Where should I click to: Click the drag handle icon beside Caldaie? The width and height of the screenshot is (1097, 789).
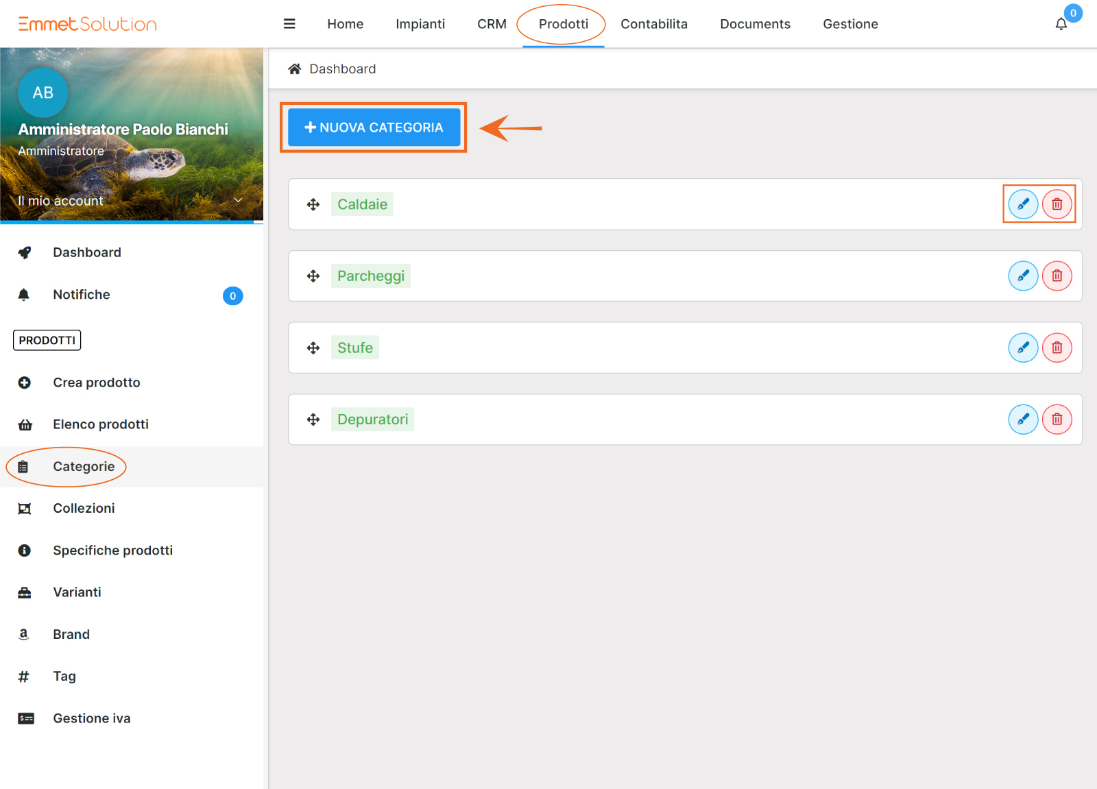313,204
